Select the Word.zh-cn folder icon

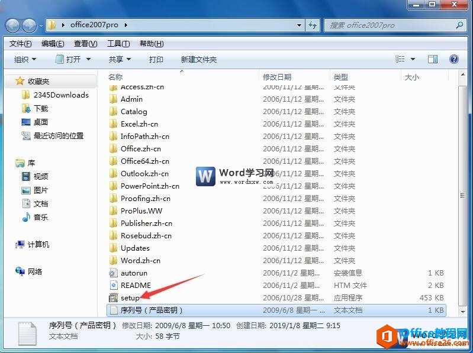pyautogui.click(x=113, y=260)
